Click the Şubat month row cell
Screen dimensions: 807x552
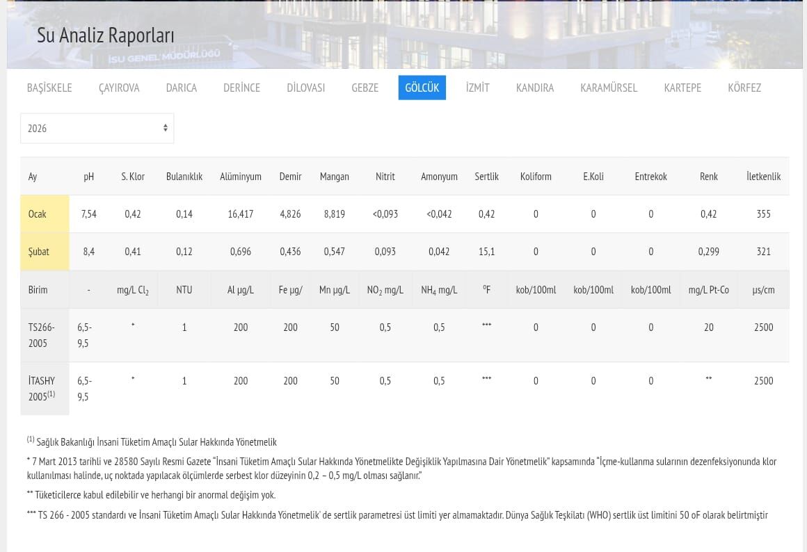[x=39, y=252]
